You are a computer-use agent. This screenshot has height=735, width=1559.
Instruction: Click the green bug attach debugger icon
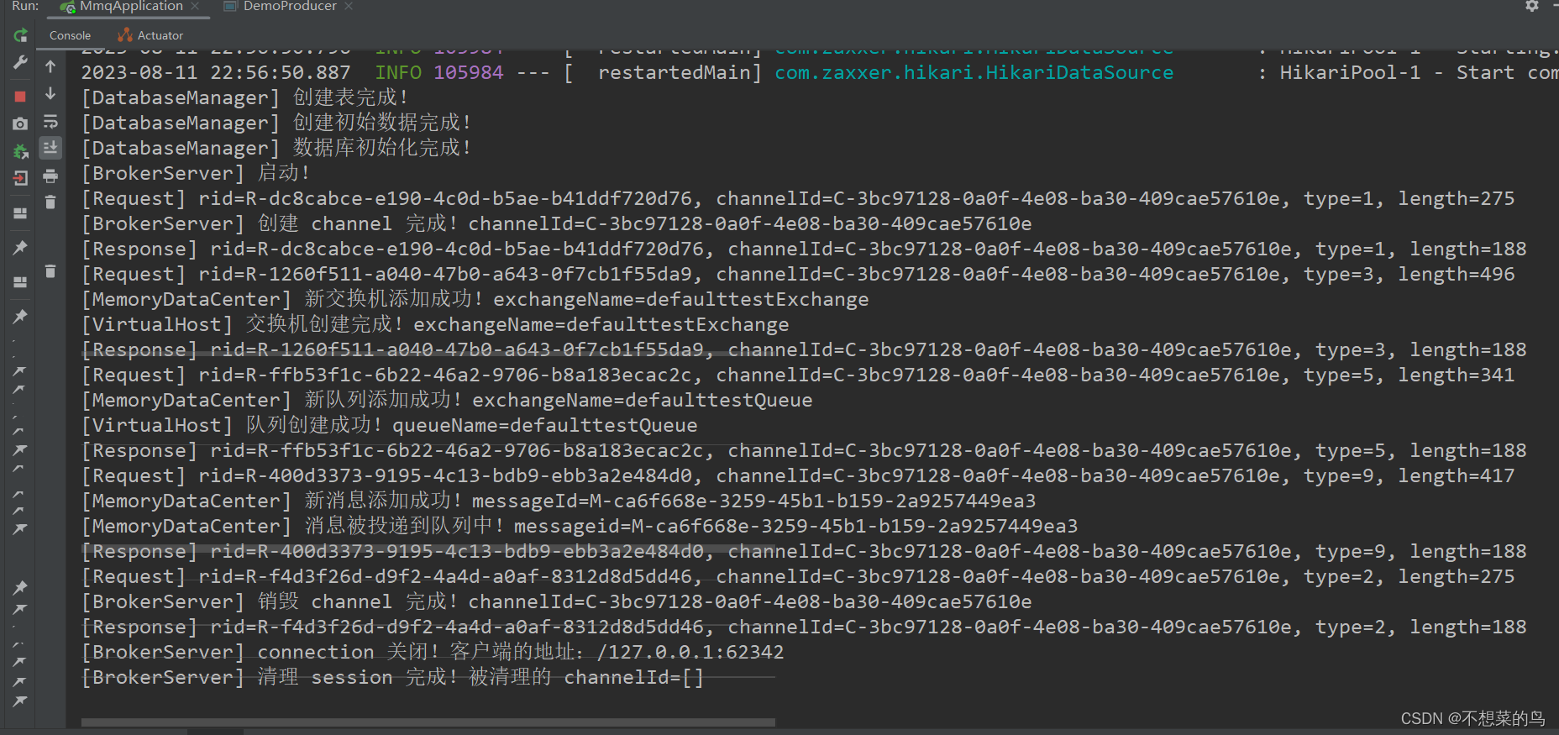point(20,151)
